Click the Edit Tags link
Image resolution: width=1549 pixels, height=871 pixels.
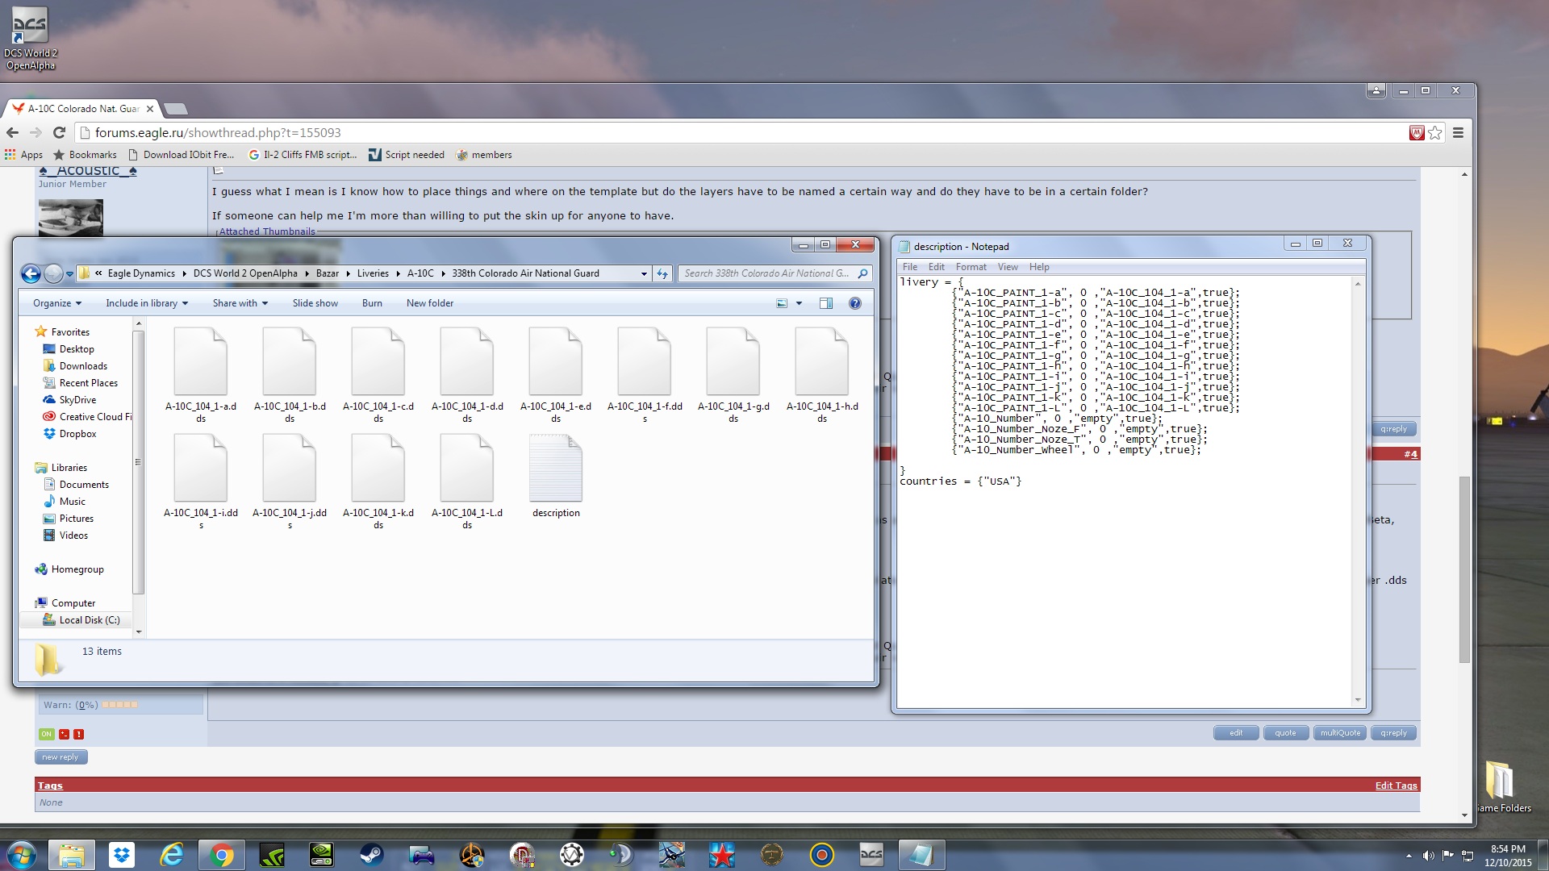(x=1396, y=786)
